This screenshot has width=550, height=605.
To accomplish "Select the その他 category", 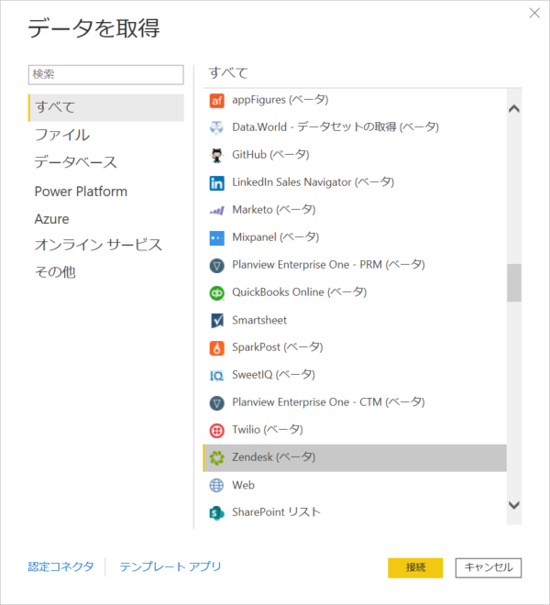I will click(55, 272).
